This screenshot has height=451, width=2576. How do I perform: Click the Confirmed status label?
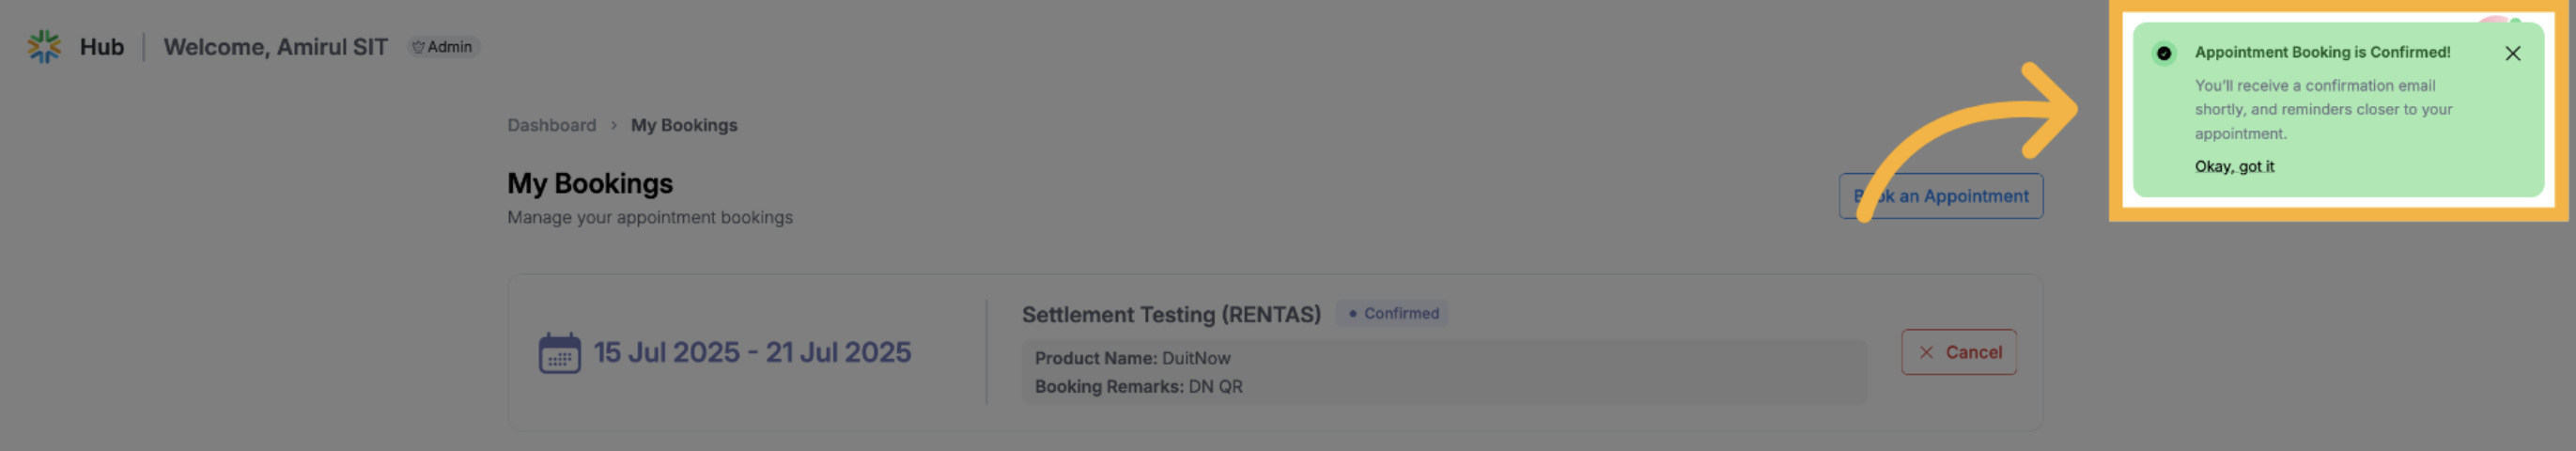[x=1401, y=314]
